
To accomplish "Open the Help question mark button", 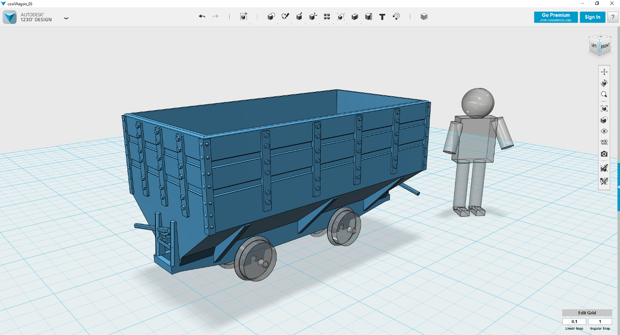I will click(612, 17).
